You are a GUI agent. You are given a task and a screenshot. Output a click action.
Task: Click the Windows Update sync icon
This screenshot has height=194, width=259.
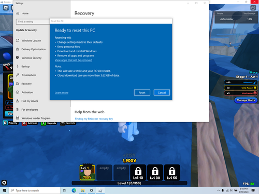coord(18,40)
